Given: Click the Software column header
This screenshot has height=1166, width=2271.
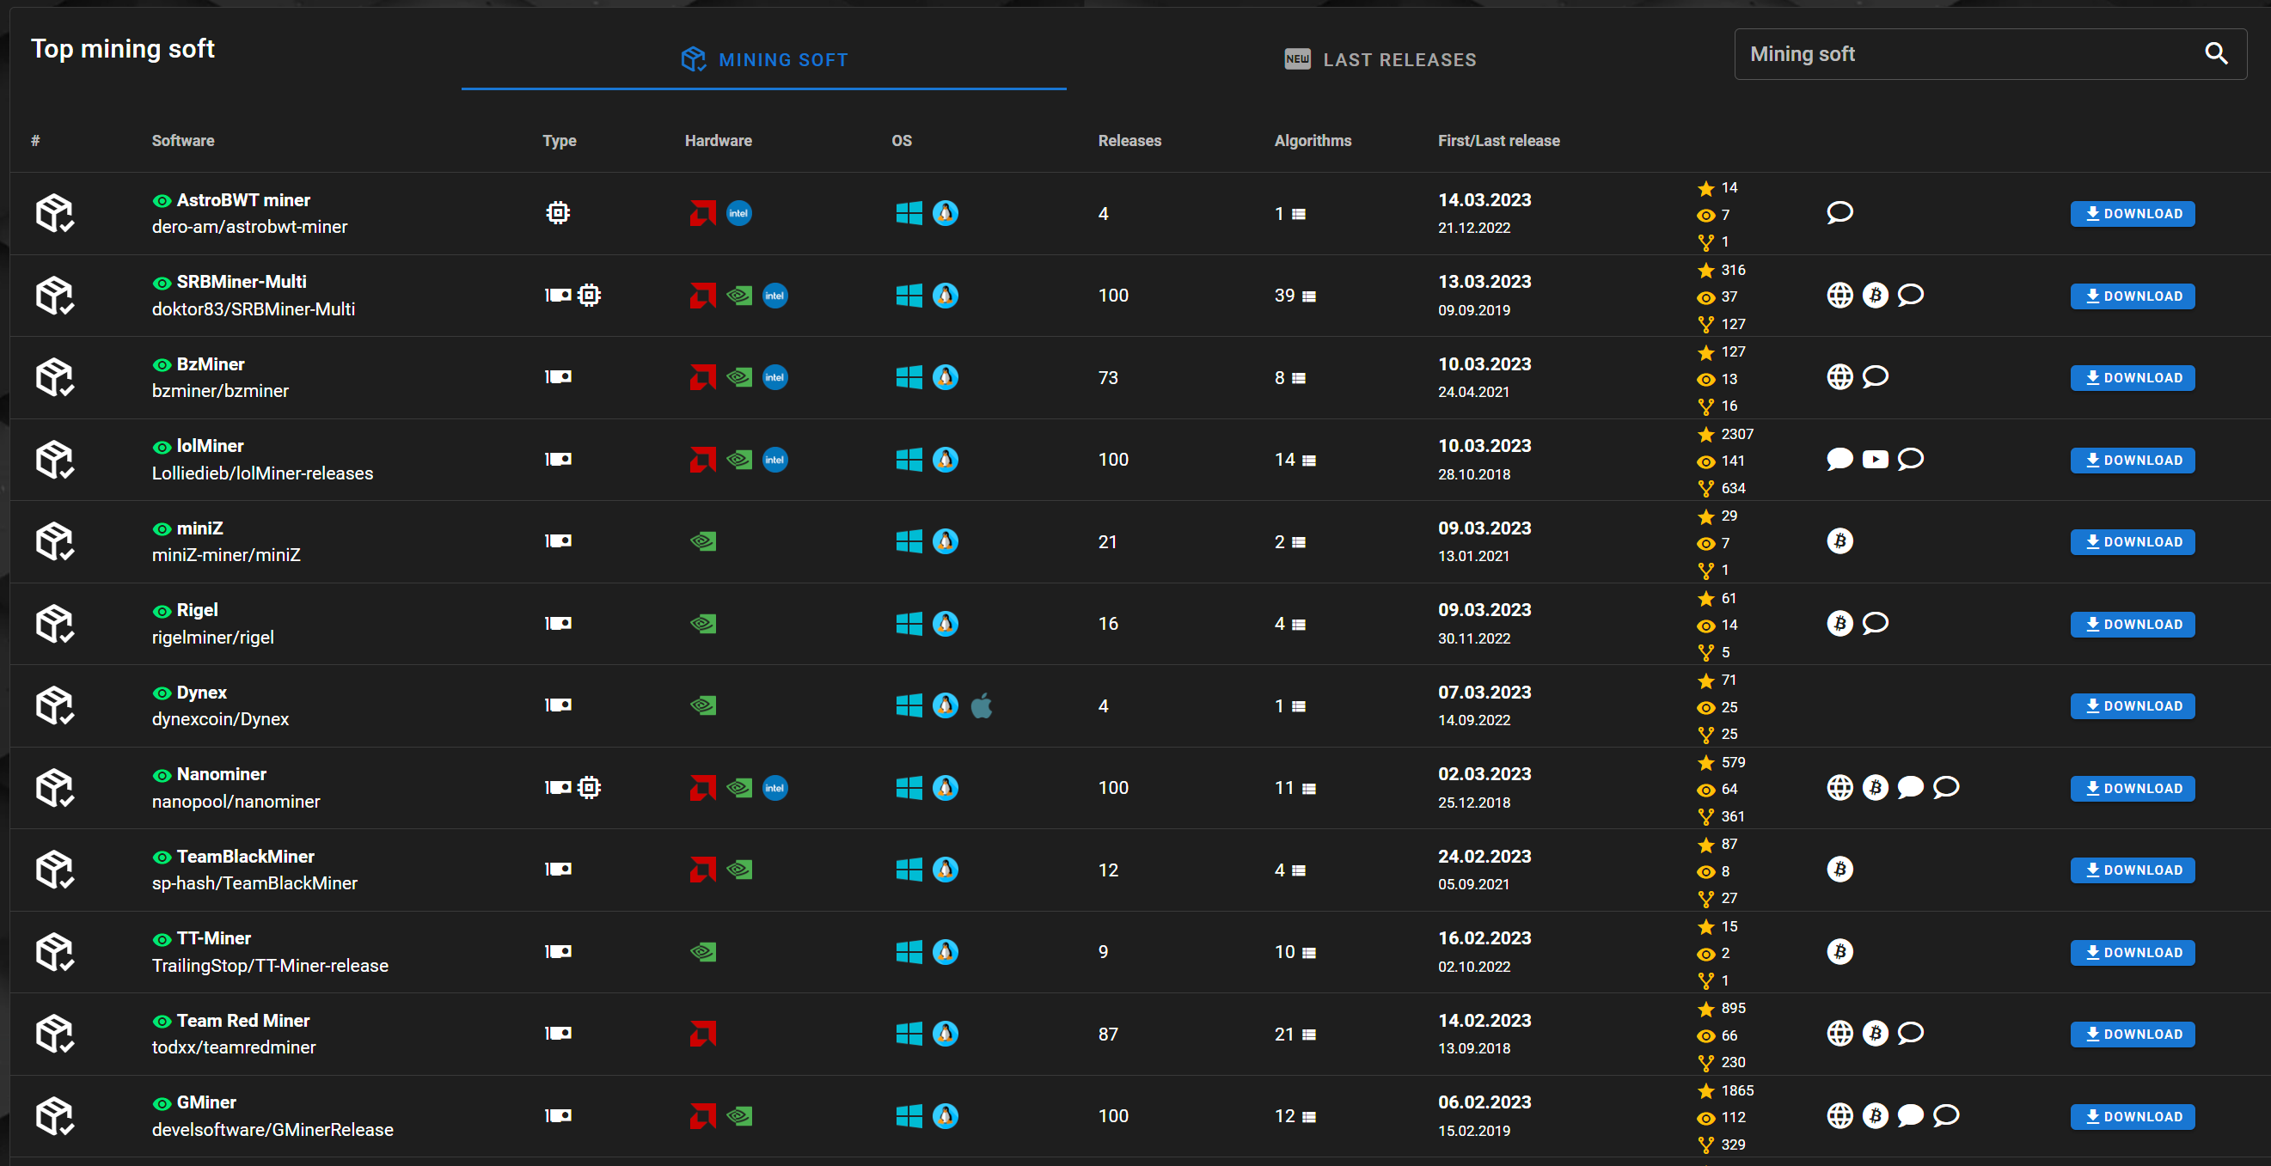Looking at the screenshot, I should point(182,140).
